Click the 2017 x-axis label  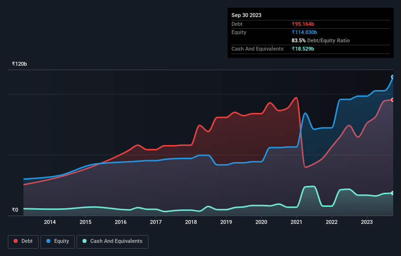click(156, 222)
